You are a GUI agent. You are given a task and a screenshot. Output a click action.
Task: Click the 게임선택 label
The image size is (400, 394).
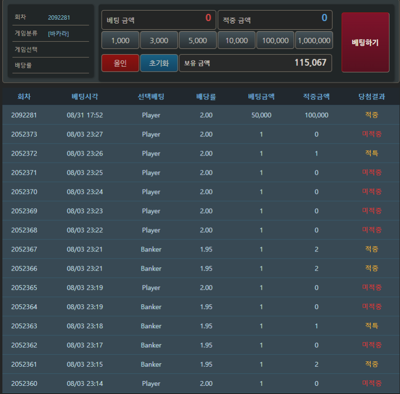[26, 49]
